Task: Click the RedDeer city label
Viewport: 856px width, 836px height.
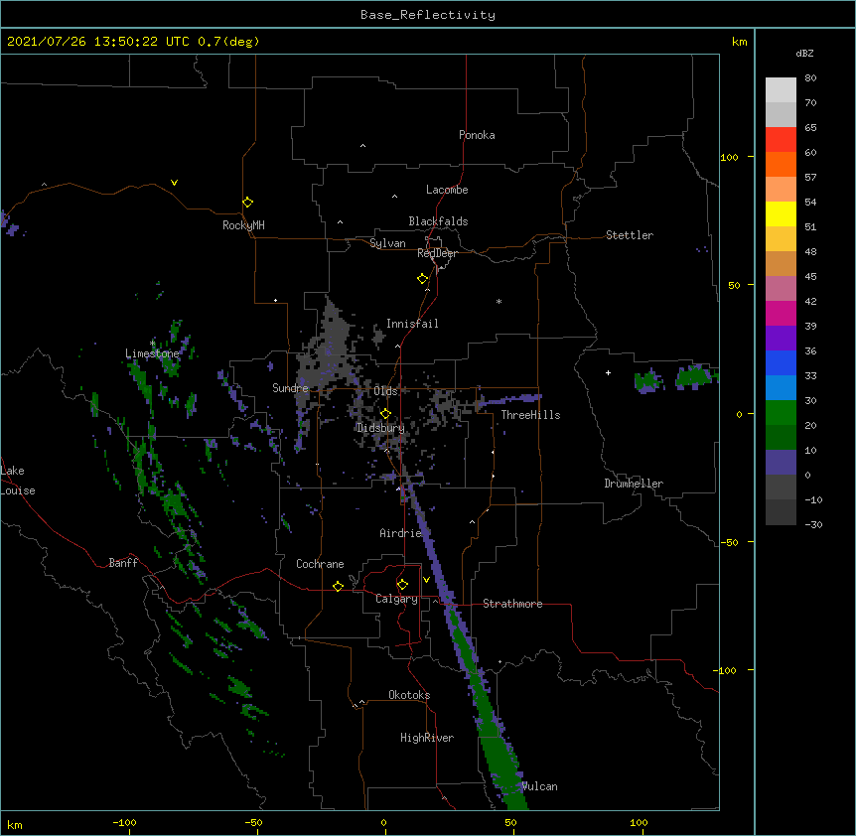Action: coord(437,253)
